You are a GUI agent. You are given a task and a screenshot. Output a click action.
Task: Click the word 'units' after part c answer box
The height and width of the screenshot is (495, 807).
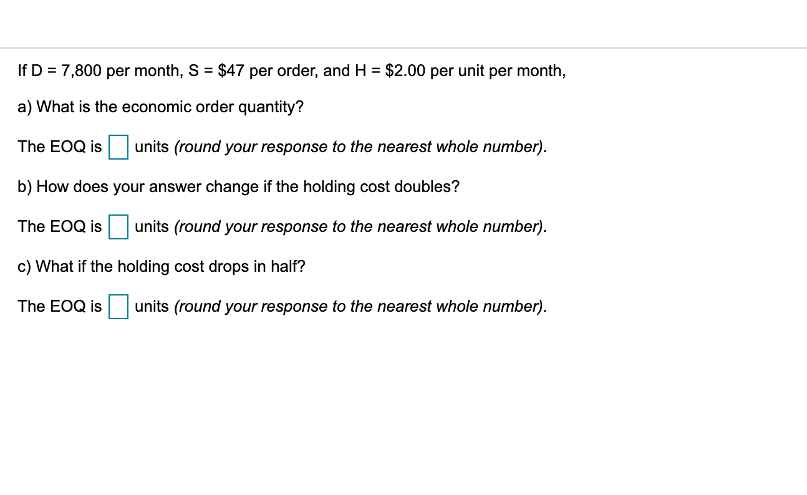(x=152, y=306)
